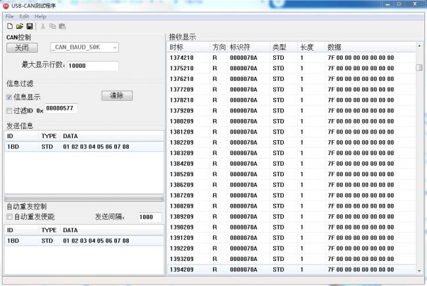This screenshot has height=286, width=427.
Task: Open the File menu
Action: click(10, 16)
